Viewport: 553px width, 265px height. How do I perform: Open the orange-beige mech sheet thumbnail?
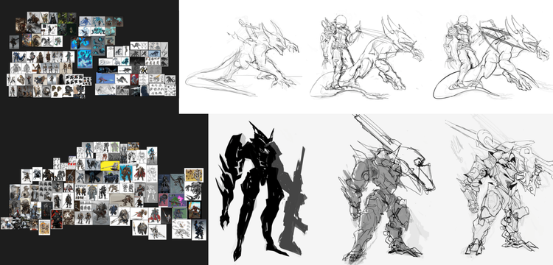194,175
